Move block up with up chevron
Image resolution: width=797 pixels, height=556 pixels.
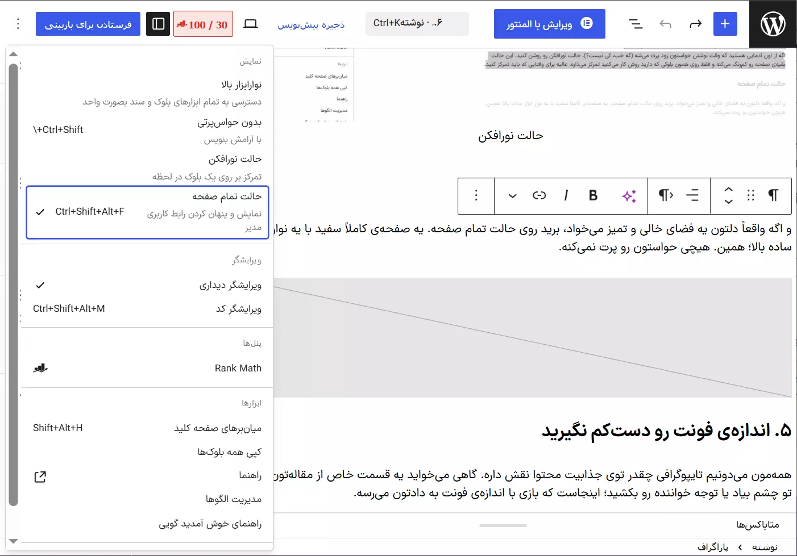tap(728, 189)
